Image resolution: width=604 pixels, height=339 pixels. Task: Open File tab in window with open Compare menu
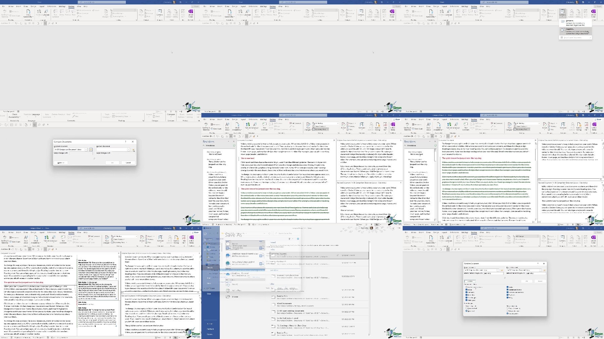pyautogui.click(x=406, y=6)
